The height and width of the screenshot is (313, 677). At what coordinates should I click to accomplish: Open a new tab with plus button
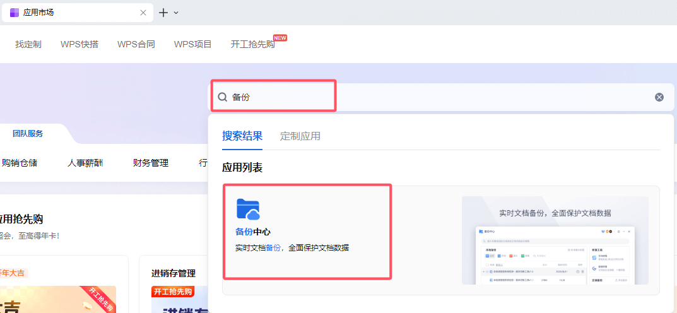(163, 13)
